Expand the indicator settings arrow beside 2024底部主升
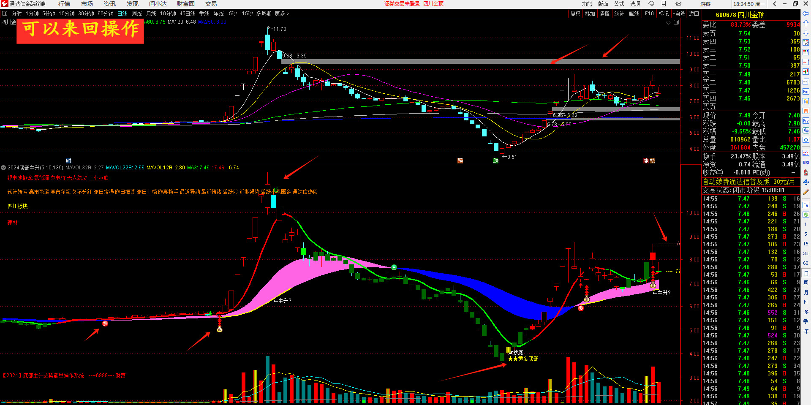This screenshot has height=405, width=811. point(3,168)
